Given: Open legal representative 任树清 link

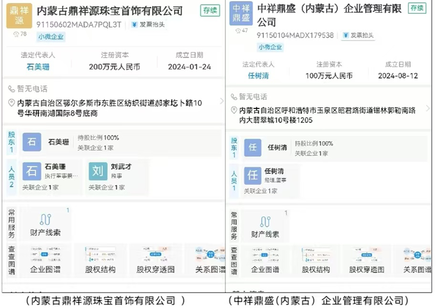Looking at the screenshot, I should [x=259, y=76].
